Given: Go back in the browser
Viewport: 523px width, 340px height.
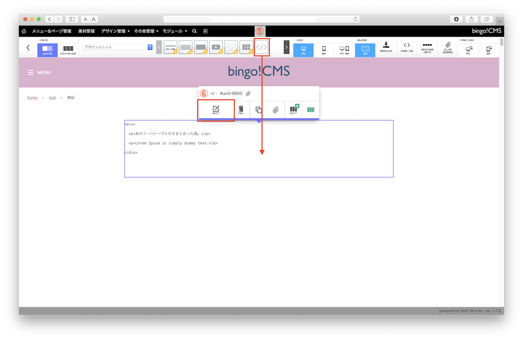Looking at the screenshot, I should (x=49, y=19).
